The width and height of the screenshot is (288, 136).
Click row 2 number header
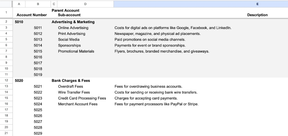(x=6, y=22)
